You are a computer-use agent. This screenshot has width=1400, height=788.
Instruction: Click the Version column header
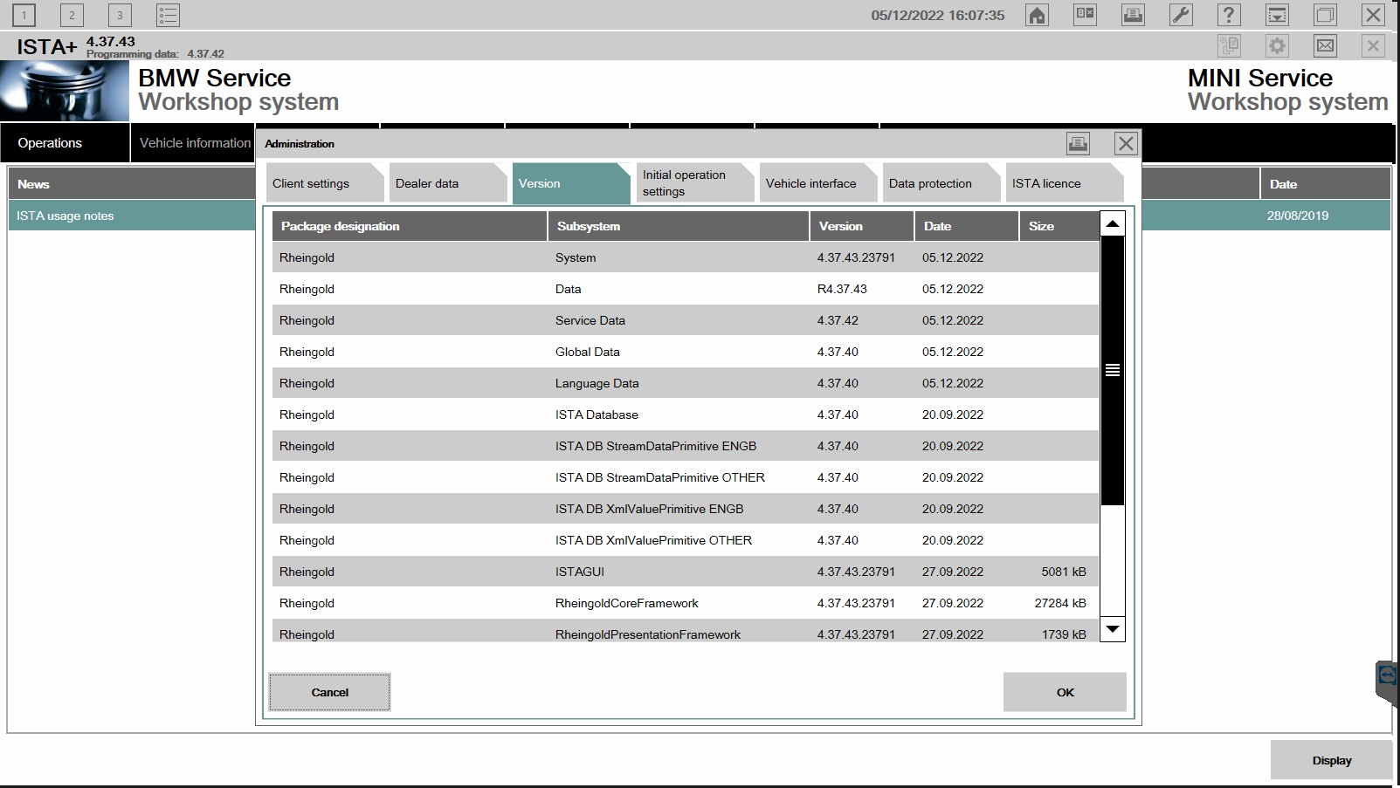click(862, 226)
